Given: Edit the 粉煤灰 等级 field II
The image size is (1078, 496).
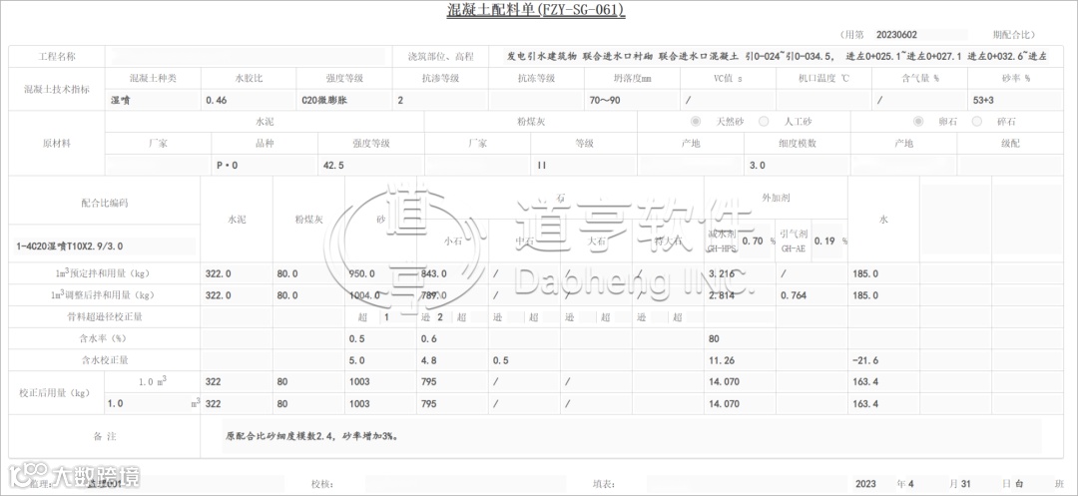Looking at the screenshot, I should 584,166.
